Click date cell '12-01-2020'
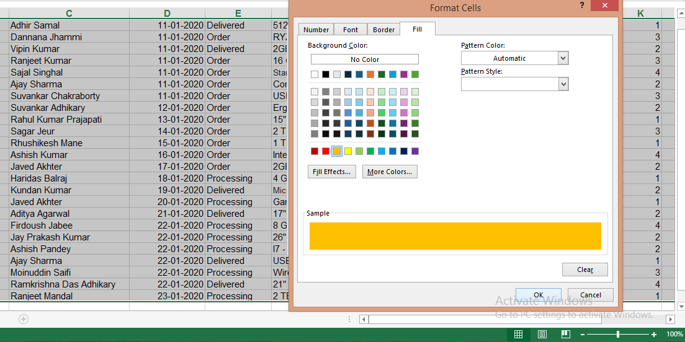The width and height of the screenshot is (685, 342). point(168,108)
